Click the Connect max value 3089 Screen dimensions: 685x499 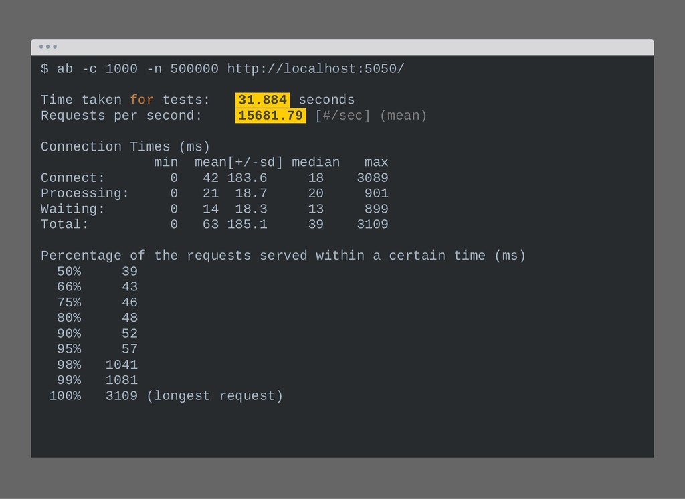click(372, 178)
